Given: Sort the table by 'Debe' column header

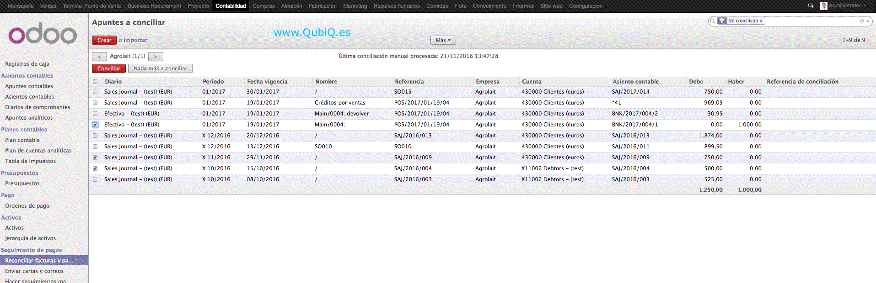Looking at the screenshot, I should click(696, 82).
